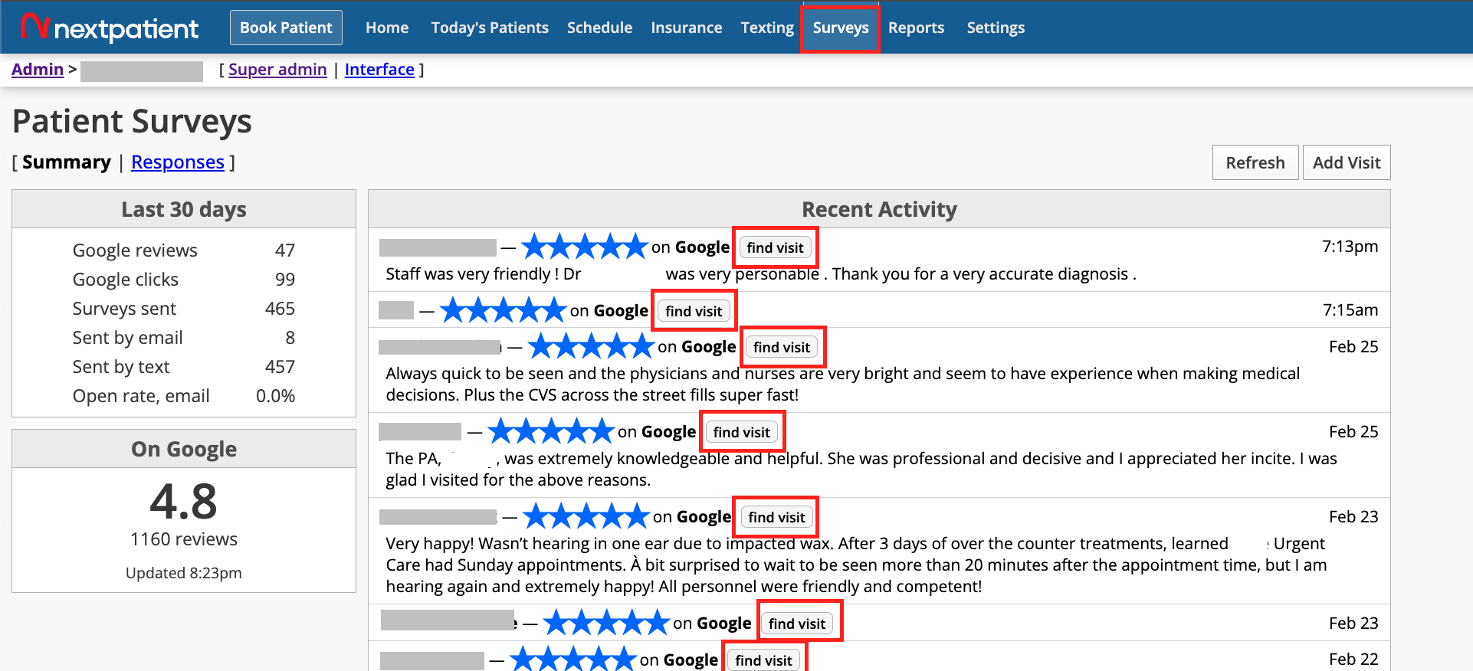This screenshot has height=671, width=1473.
Task: Click the Google clicks row
Action: click(x=184, y=280)
